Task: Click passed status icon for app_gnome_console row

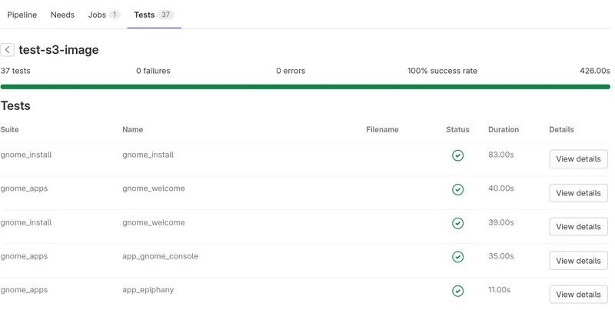Action: coord(457,257)
